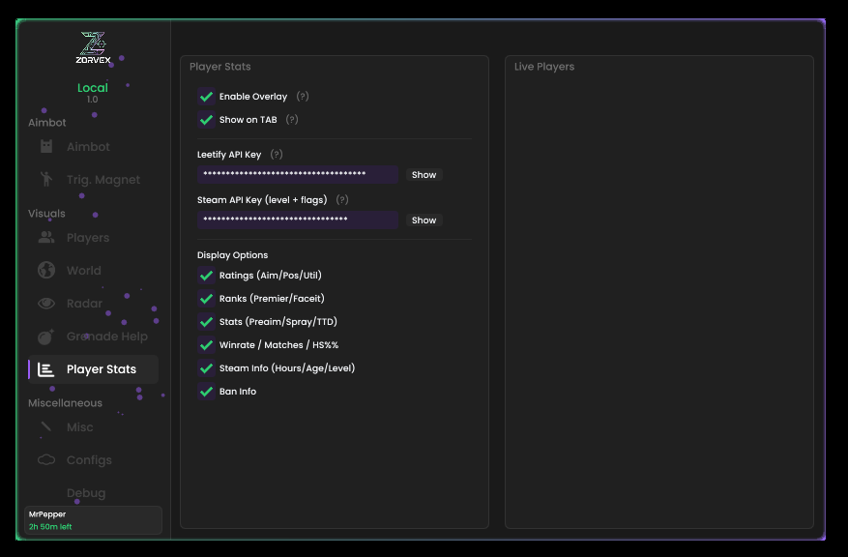Click the World globe icon
This screenshot has height=557, width=848.
(x=46, y=271)
